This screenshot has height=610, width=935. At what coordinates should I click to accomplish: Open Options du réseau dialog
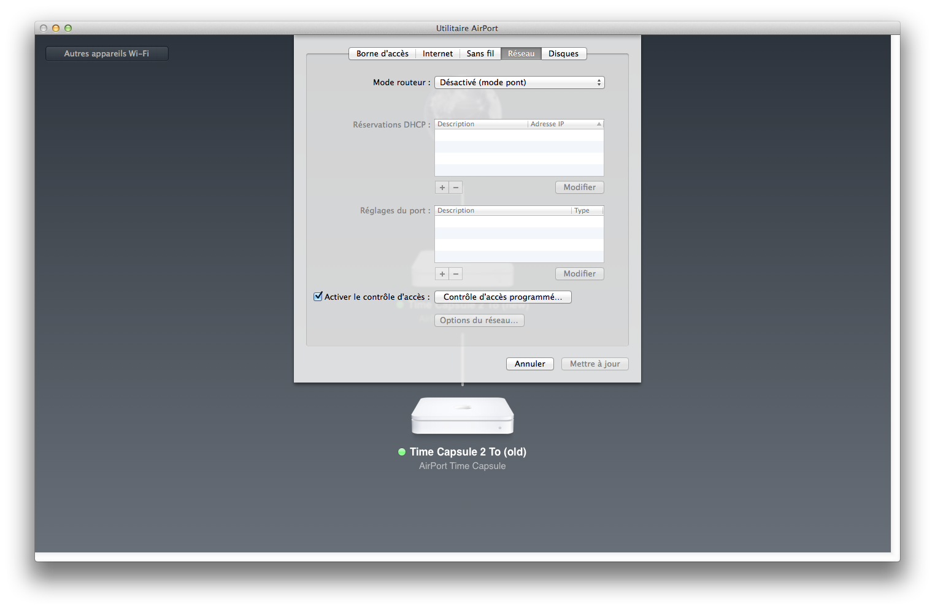479,321
